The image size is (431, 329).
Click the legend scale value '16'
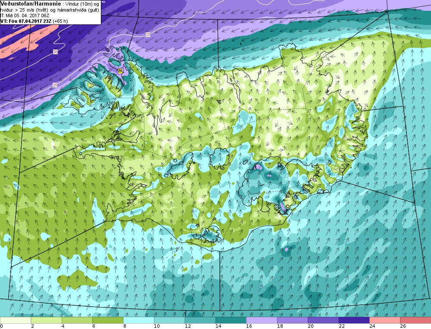click(249, 326)
